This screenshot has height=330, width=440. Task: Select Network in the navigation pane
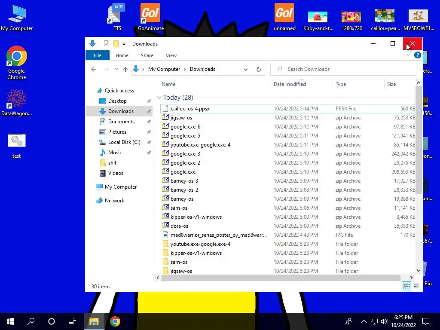point(114,200)
